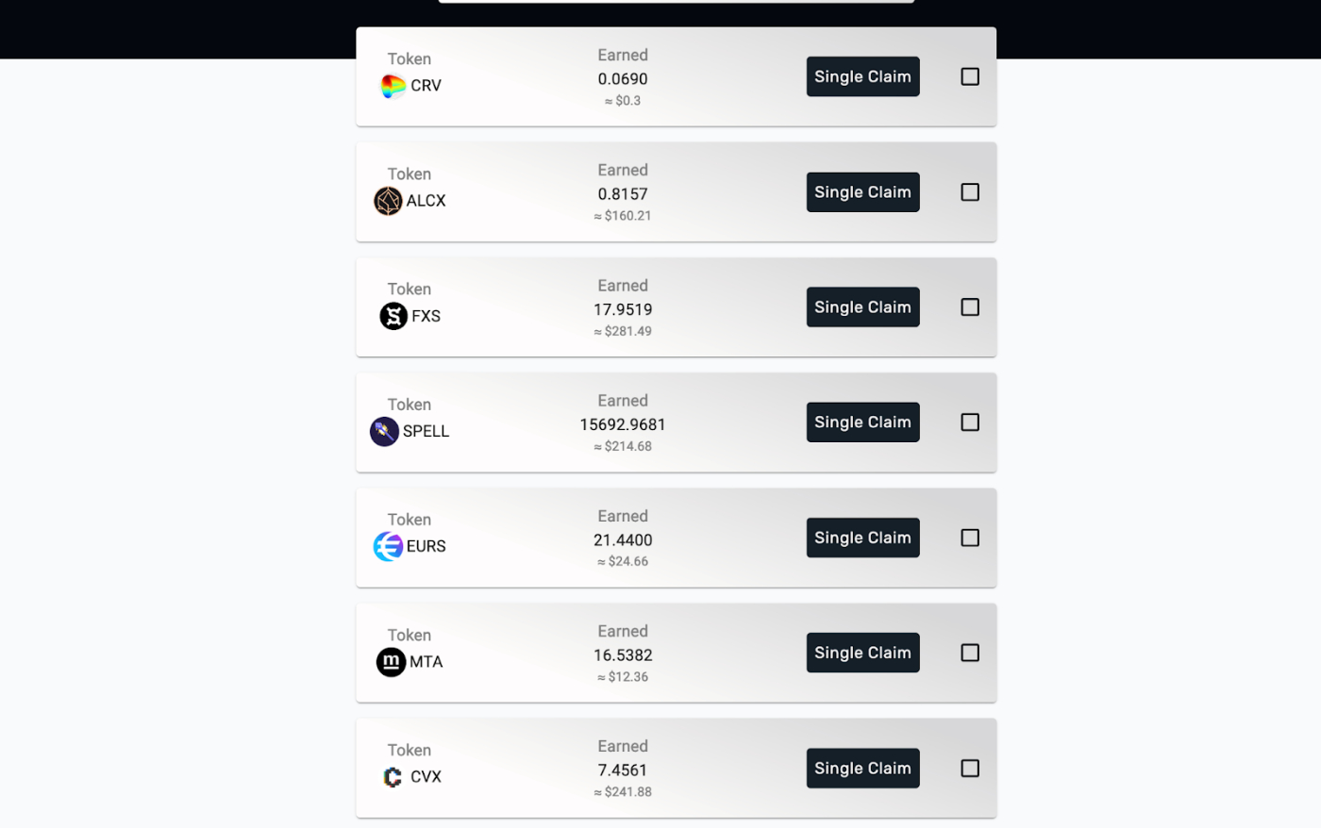Click the EURS token logo
The width and height of the screenshot is (1321, 828).
388,547
